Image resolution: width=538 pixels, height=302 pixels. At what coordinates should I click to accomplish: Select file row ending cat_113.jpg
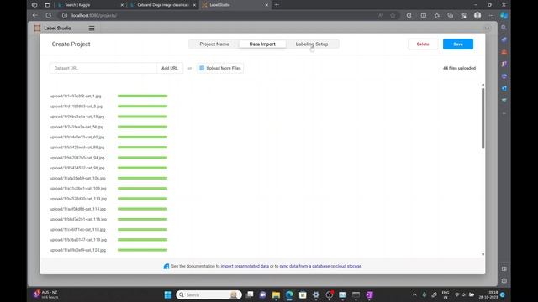click(x=78, y=199)
